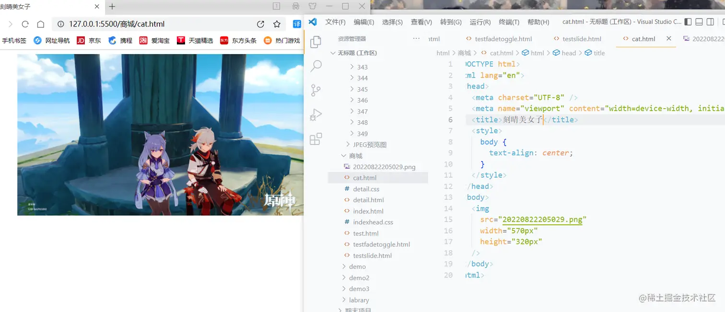Expand the demo folder

[354, 266]
